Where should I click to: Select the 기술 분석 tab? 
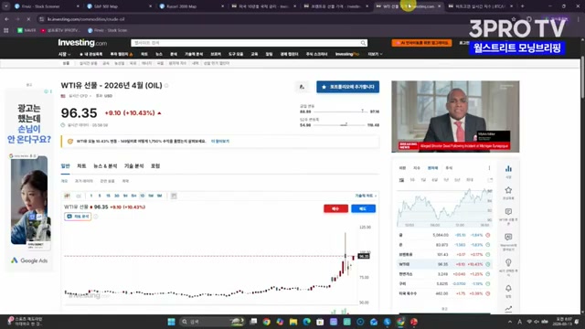134,166
